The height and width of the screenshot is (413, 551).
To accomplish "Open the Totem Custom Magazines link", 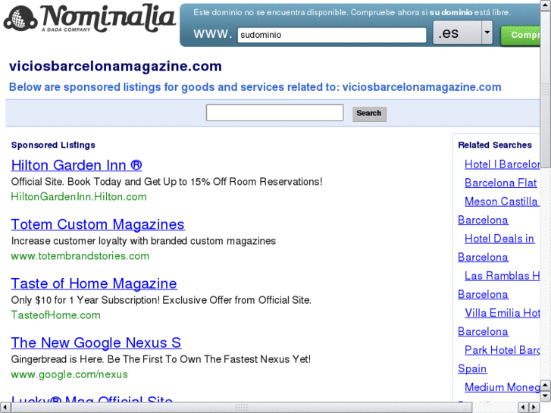I will point(98,224).
